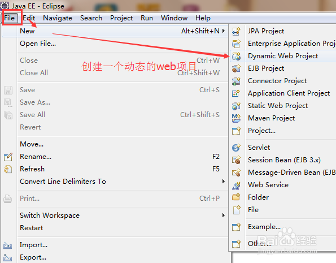The width and height of the screenshot is (336, 263).
Task: Open the File menu
Action: 10,18
